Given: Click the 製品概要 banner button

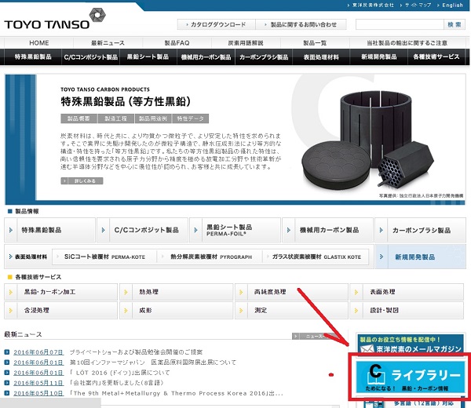Looking at the screenshot, I should pos(78,118).
